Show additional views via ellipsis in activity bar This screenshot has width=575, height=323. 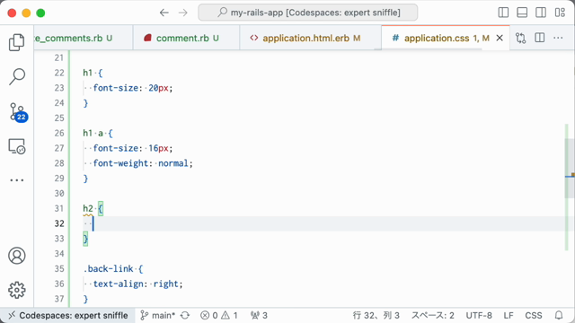coord(16,179)
